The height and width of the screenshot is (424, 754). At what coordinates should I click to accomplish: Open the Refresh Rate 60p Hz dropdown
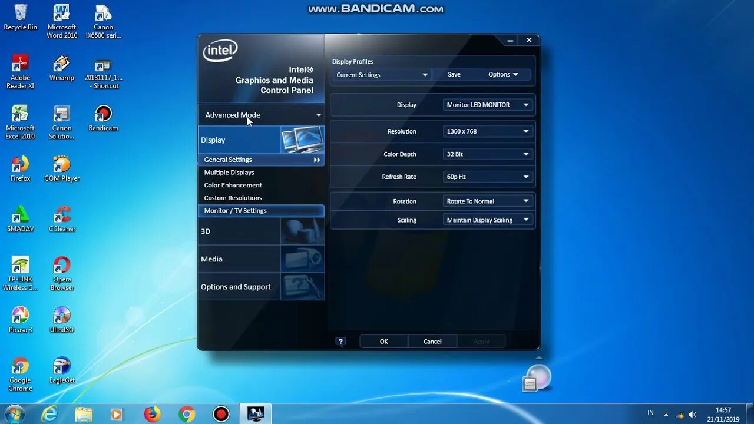tap(488, 177)
